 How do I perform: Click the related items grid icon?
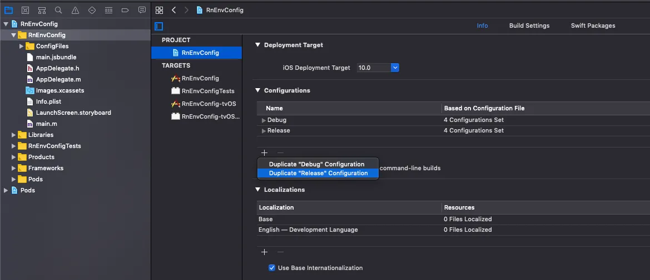(x=160, y=10)
